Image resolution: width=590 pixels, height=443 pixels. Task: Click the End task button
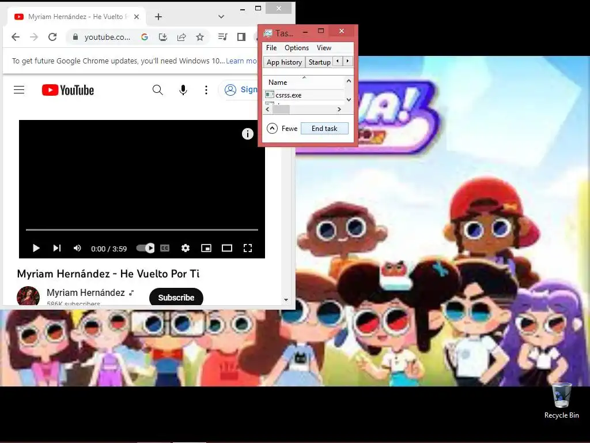[324, 129]
